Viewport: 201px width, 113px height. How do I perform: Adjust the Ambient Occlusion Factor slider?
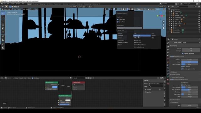190,62
